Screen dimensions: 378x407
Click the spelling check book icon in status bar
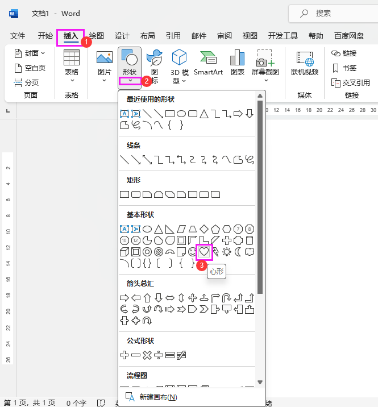click(101, 403)
